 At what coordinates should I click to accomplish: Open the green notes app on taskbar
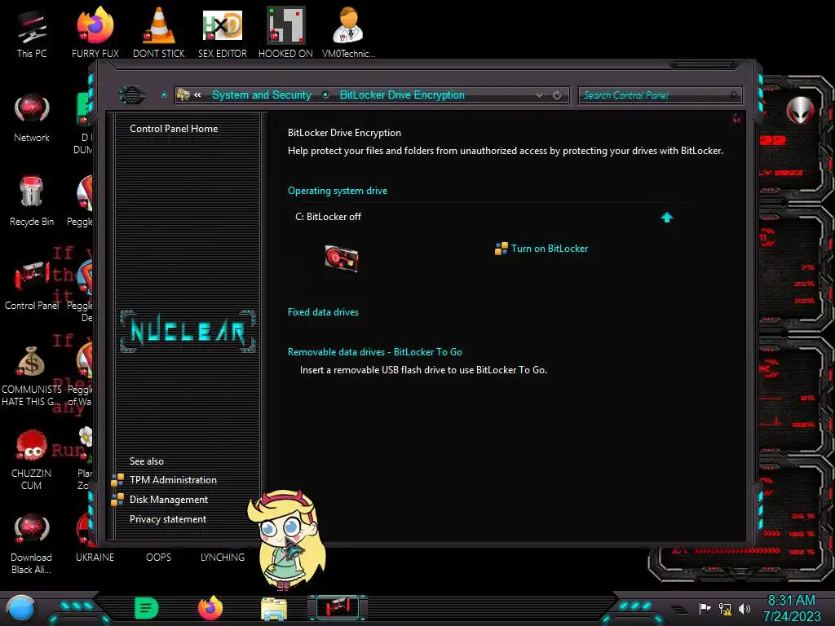click(146, 608)
